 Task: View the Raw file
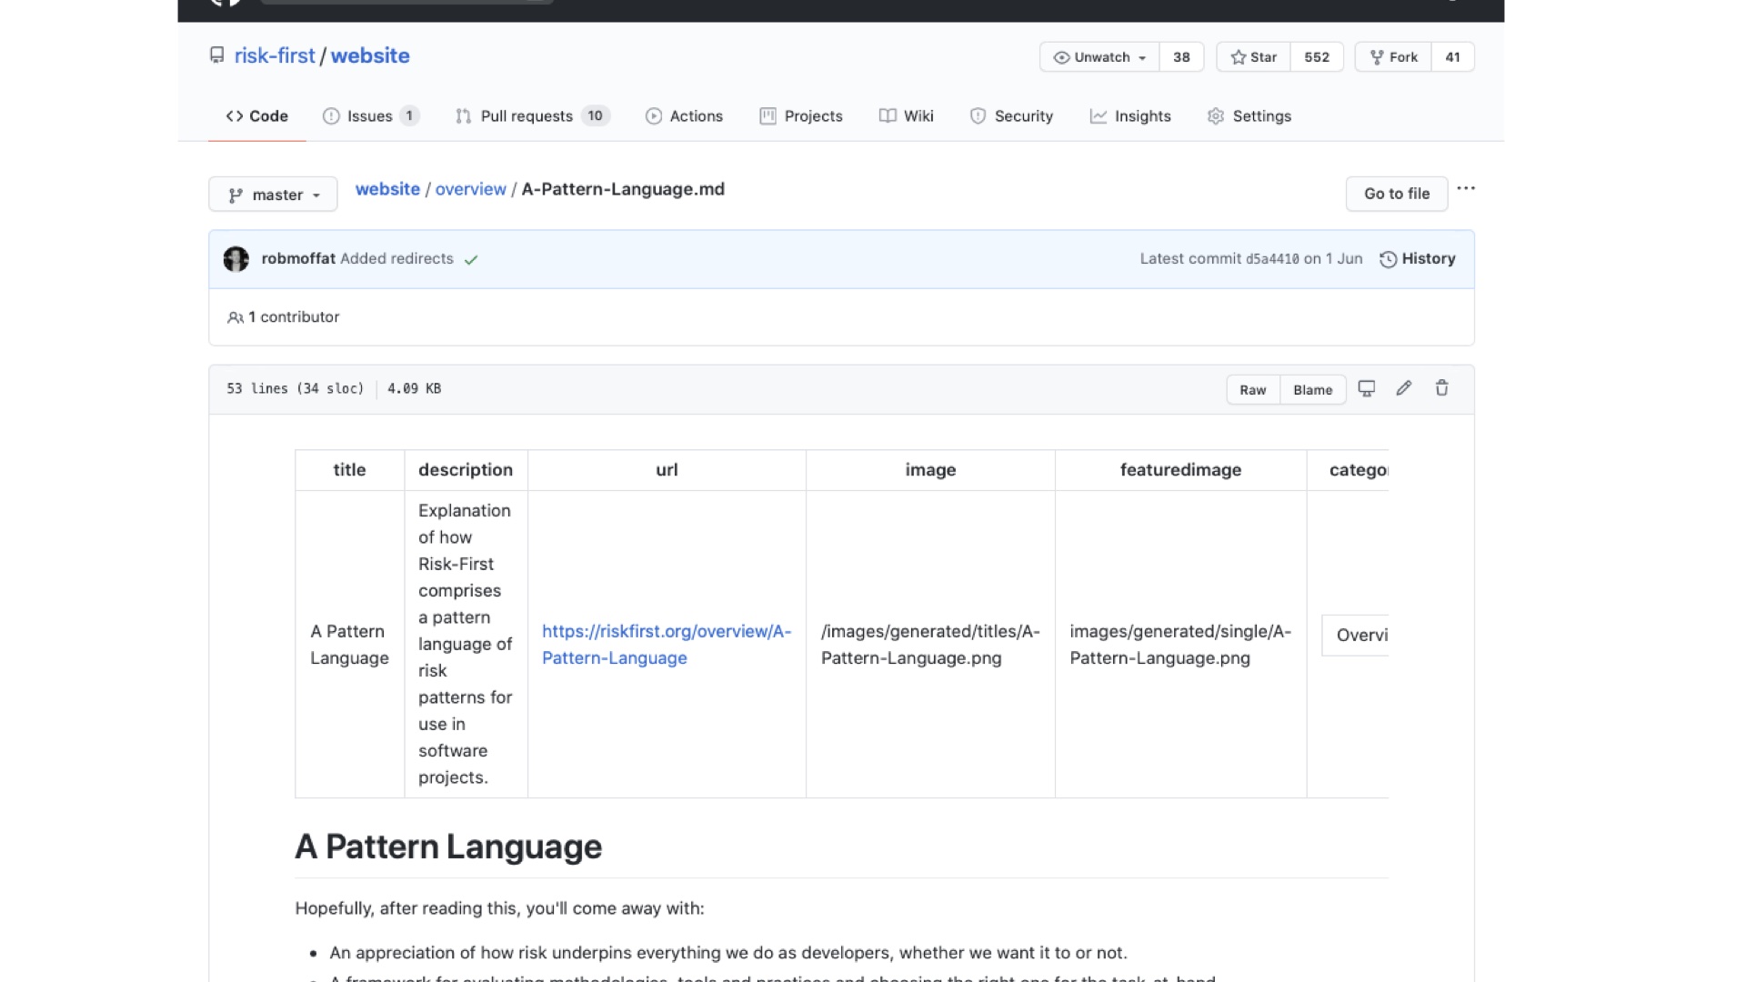tap(1252, 389)
